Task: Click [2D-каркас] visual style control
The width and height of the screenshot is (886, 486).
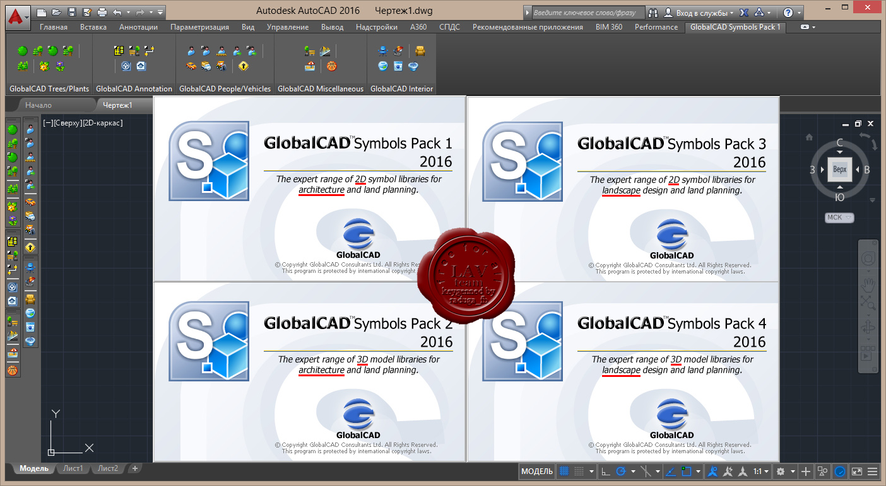Action: pyautogui.click(x=102, y=123)
